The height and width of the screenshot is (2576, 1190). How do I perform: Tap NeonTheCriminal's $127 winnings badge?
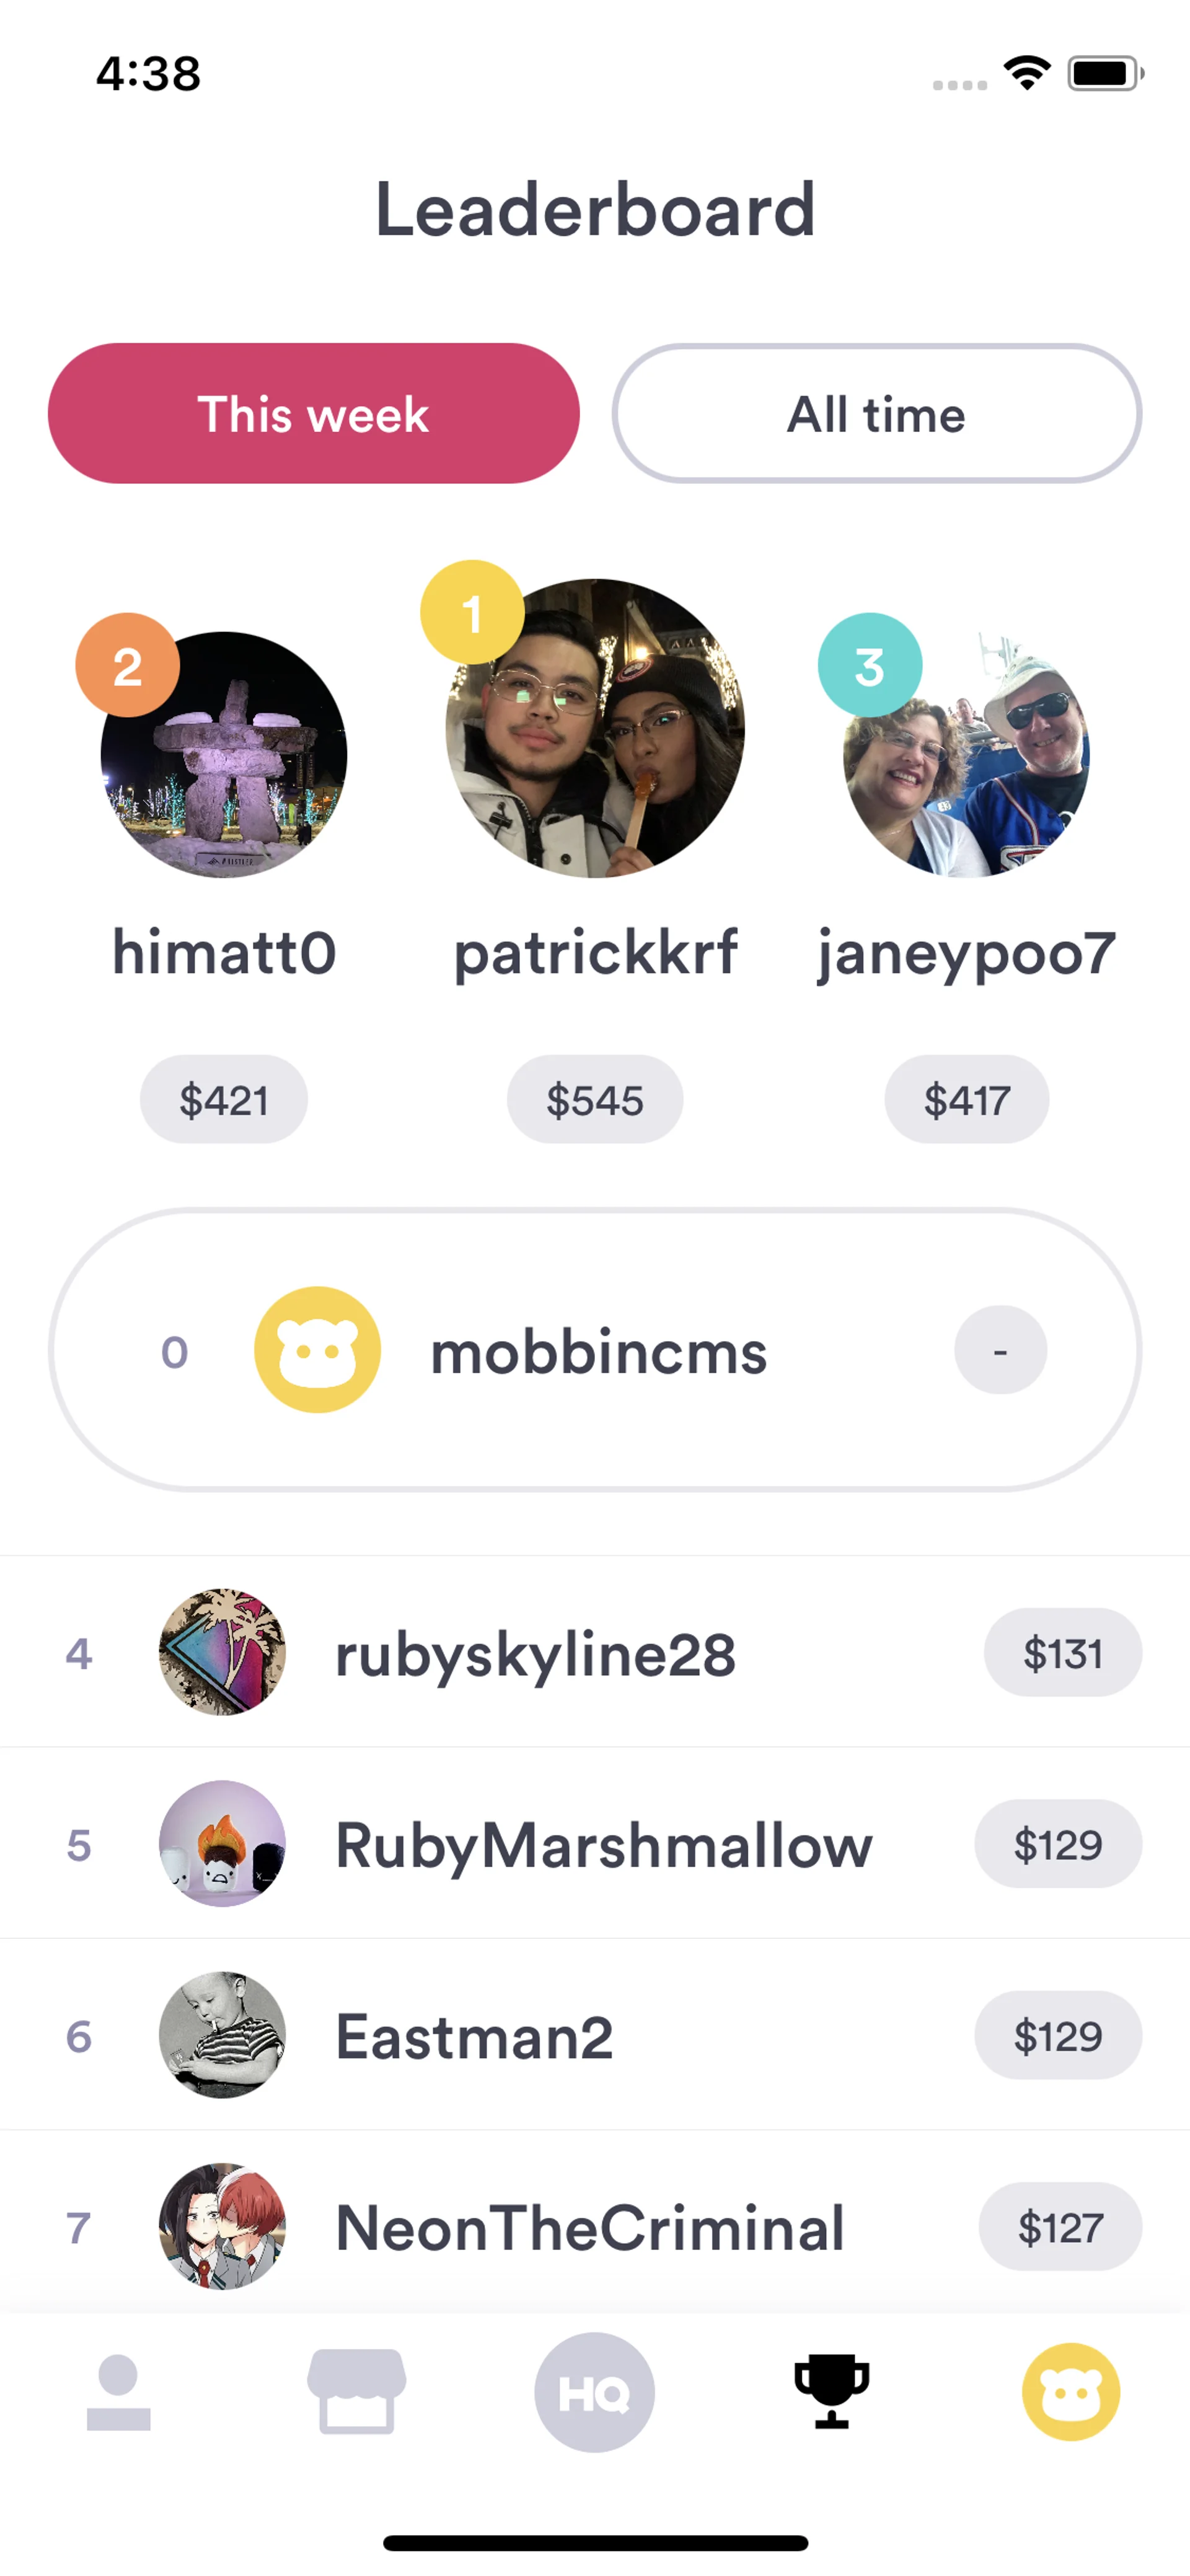[x=1060, y=2227]
